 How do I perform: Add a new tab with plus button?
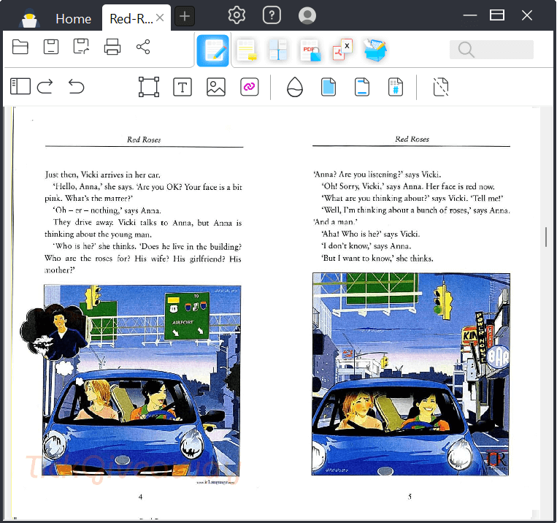[185, 16]
